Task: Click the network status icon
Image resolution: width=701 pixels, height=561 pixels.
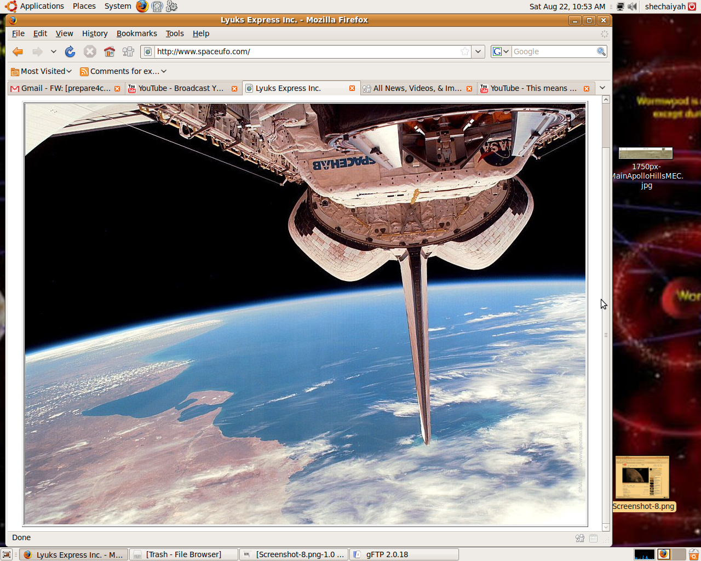Action: point(620,7)
